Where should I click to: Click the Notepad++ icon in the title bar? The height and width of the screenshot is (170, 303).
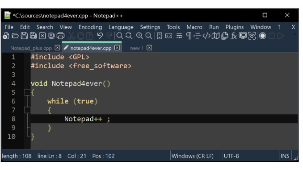click(8, 15)
